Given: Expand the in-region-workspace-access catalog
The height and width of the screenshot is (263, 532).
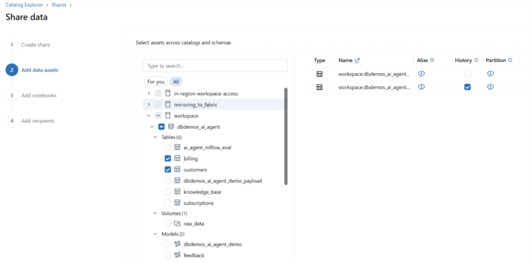Looking at the screenshot, I should pos(148,93).
